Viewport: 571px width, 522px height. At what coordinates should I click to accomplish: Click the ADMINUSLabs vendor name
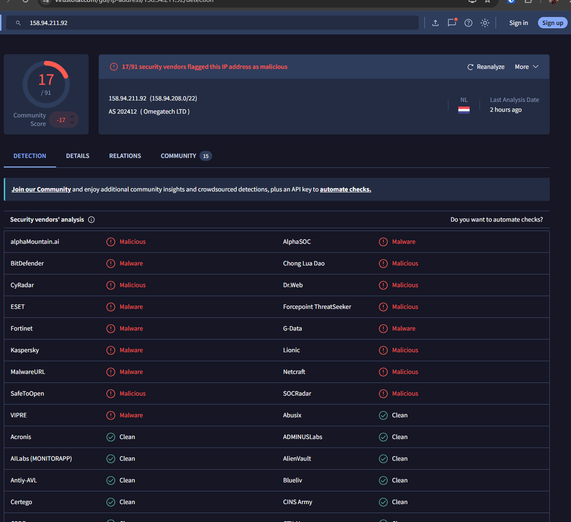(x=303, y=437)
